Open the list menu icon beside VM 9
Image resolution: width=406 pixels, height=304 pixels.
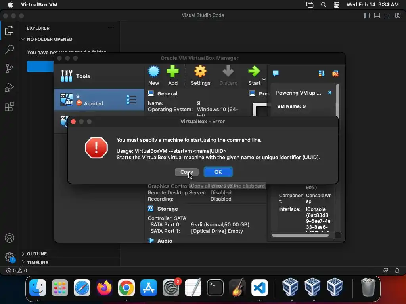point(131,99)
